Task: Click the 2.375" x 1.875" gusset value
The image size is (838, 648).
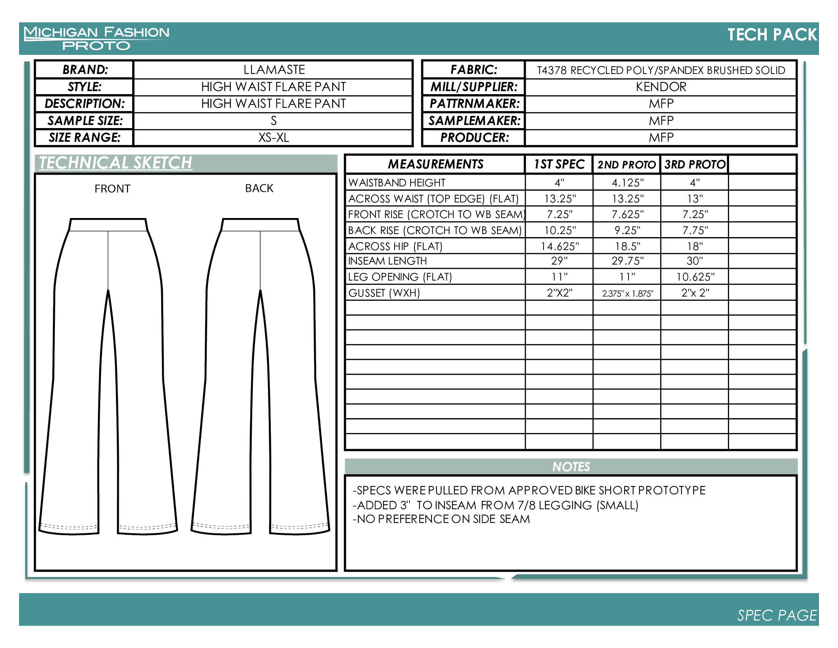Action: (627, 294)
